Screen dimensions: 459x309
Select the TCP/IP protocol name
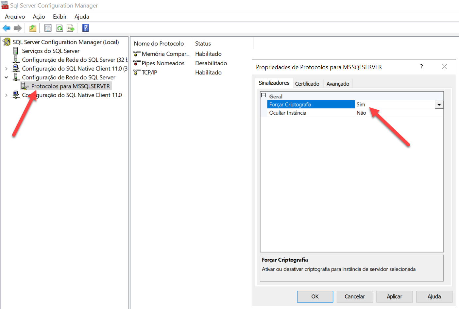coord(149,73)
